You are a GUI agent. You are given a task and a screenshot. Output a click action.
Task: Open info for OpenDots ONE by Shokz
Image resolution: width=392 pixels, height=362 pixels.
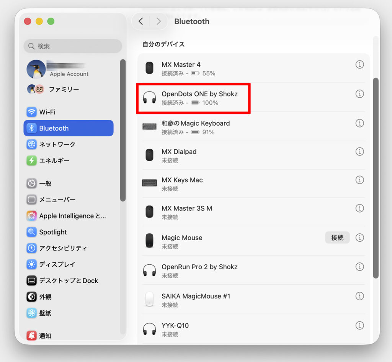coord(359,94)
